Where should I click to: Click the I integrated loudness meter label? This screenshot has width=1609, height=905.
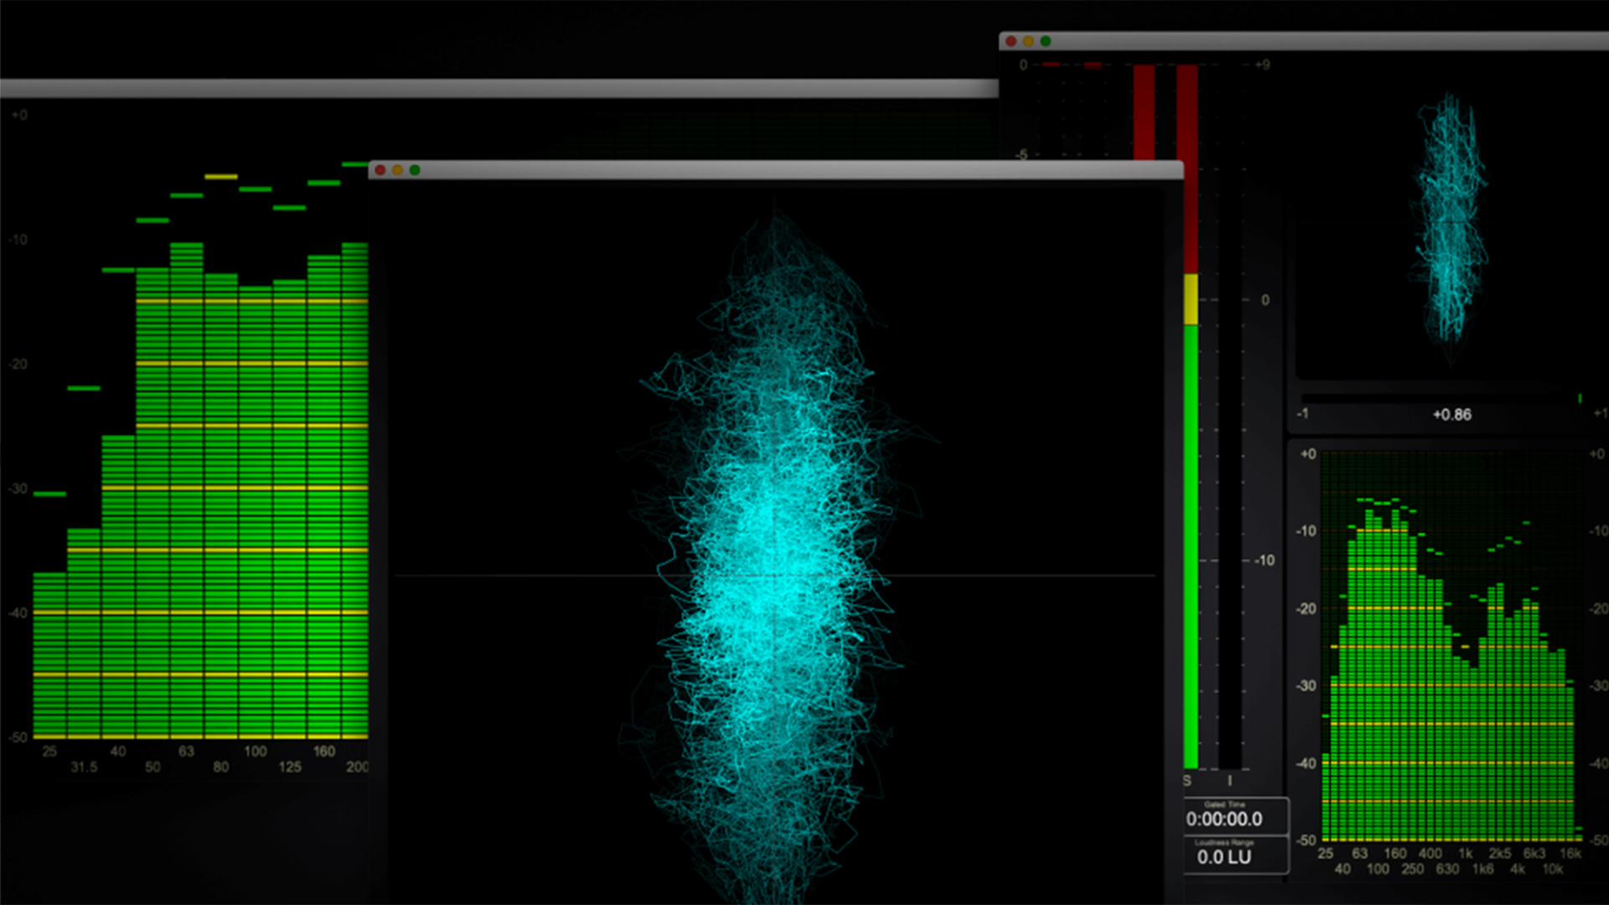click(x=1229, y=781)
